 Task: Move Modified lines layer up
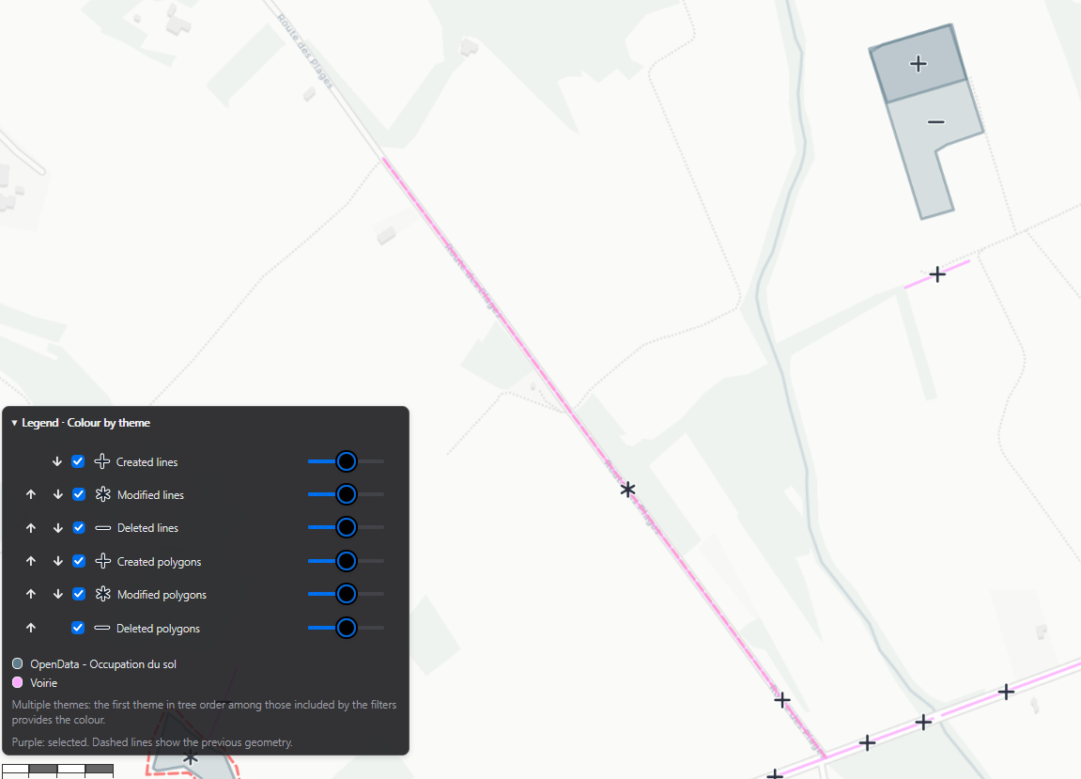click(31, 494)
